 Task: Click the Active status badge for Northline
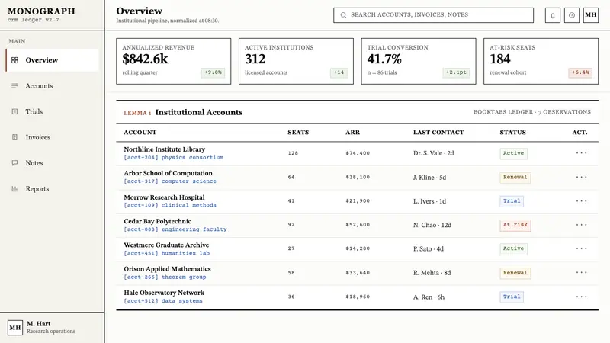pyautogui.click(x=513, y=153)
